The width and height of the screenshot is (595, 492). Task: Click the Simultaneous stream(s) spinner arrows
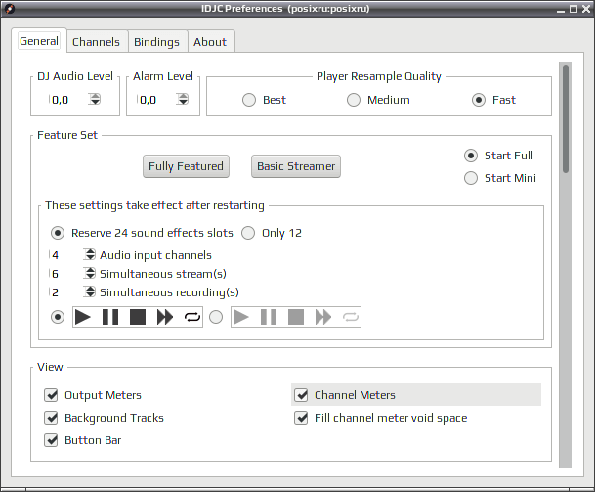point(90,273)
